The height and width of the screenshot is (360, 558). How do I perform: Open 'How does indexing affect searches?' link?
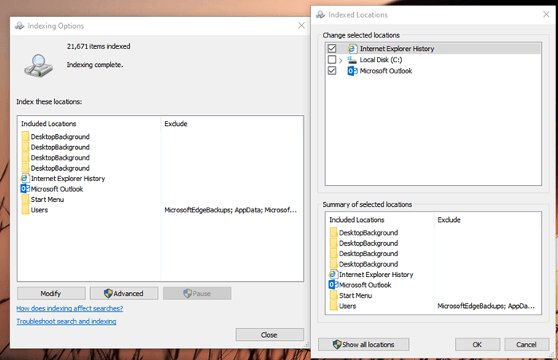click(x=70, y=308)
